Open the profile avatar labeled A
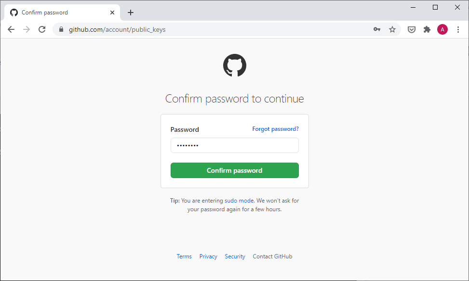This screenshot has width=469, height=281. [442, 29]
